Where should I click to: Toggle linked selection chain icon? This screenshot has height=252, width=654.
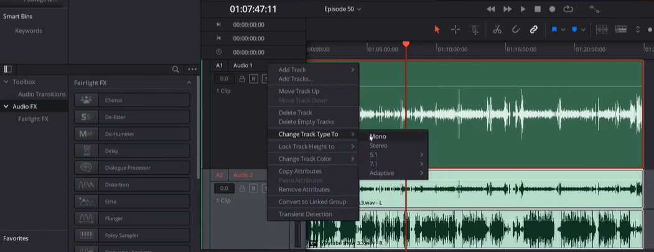[533, 29]
